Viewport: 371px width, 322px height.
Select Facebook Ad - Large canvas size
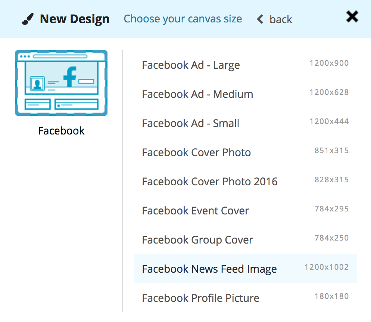[x=191, y=65]
